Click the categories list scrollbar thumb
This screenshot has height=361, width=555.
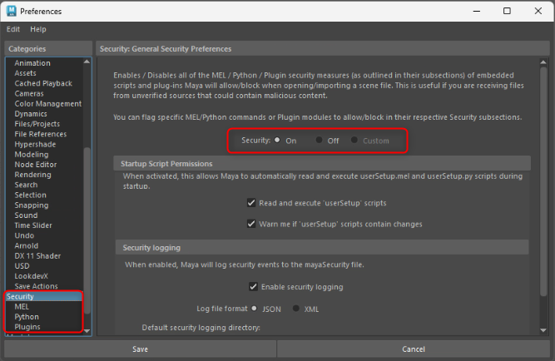point(87,230)
